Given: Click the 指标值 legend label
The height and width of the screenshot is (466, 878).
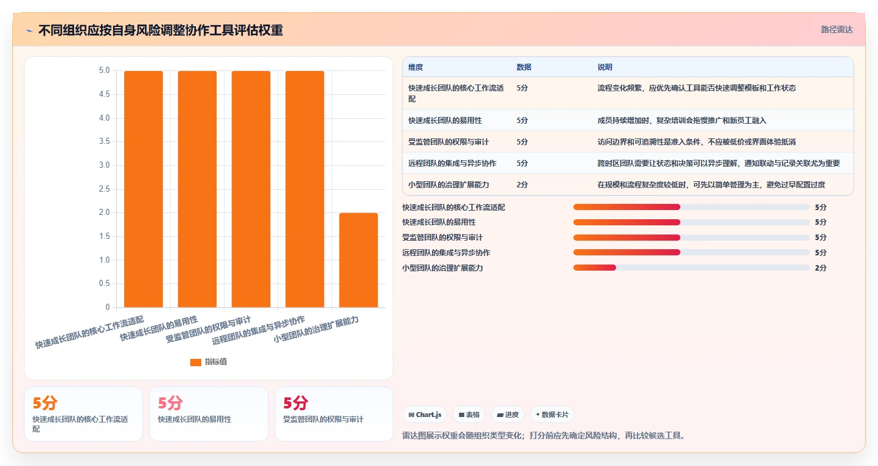Looking at the screenshot, I should 216,363.
